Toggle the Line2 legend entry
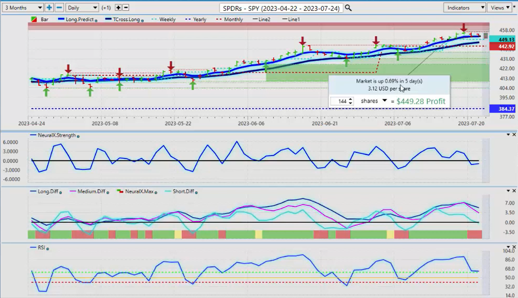Viewport: 518px width, 298px height. (264, 19)
